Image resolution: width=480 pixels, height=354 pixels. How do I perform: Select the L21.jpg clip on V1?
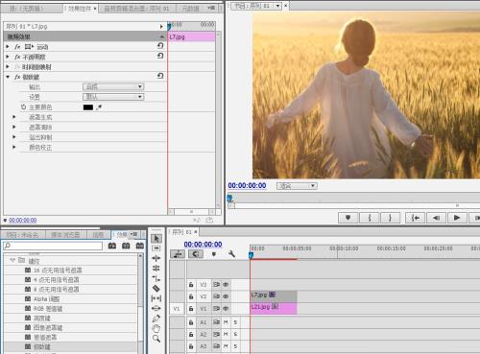tap(274, 308)
